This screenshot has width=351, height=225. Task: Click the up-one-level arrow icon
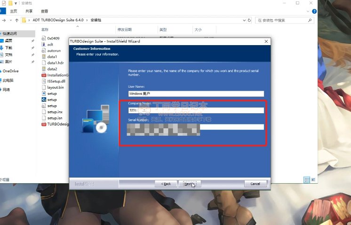coord(16,20)
